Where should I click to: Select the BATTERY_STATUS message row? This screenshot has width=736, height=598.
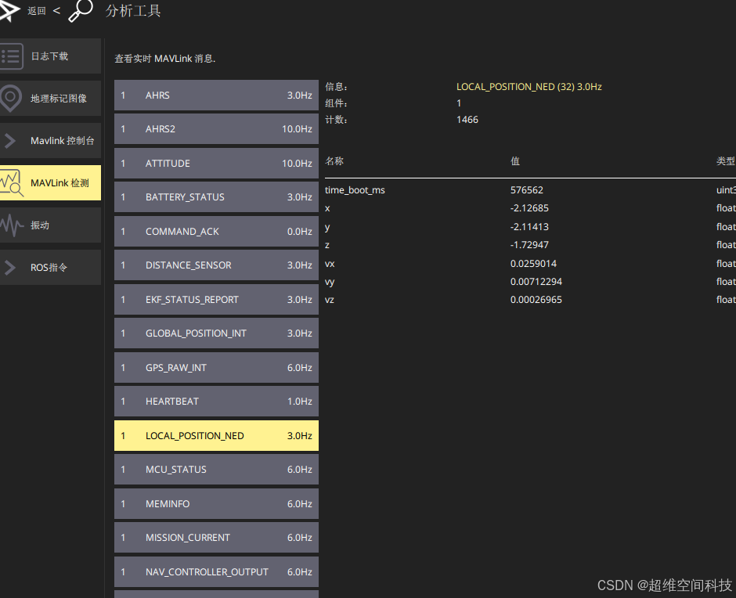(x=216, y=197)
